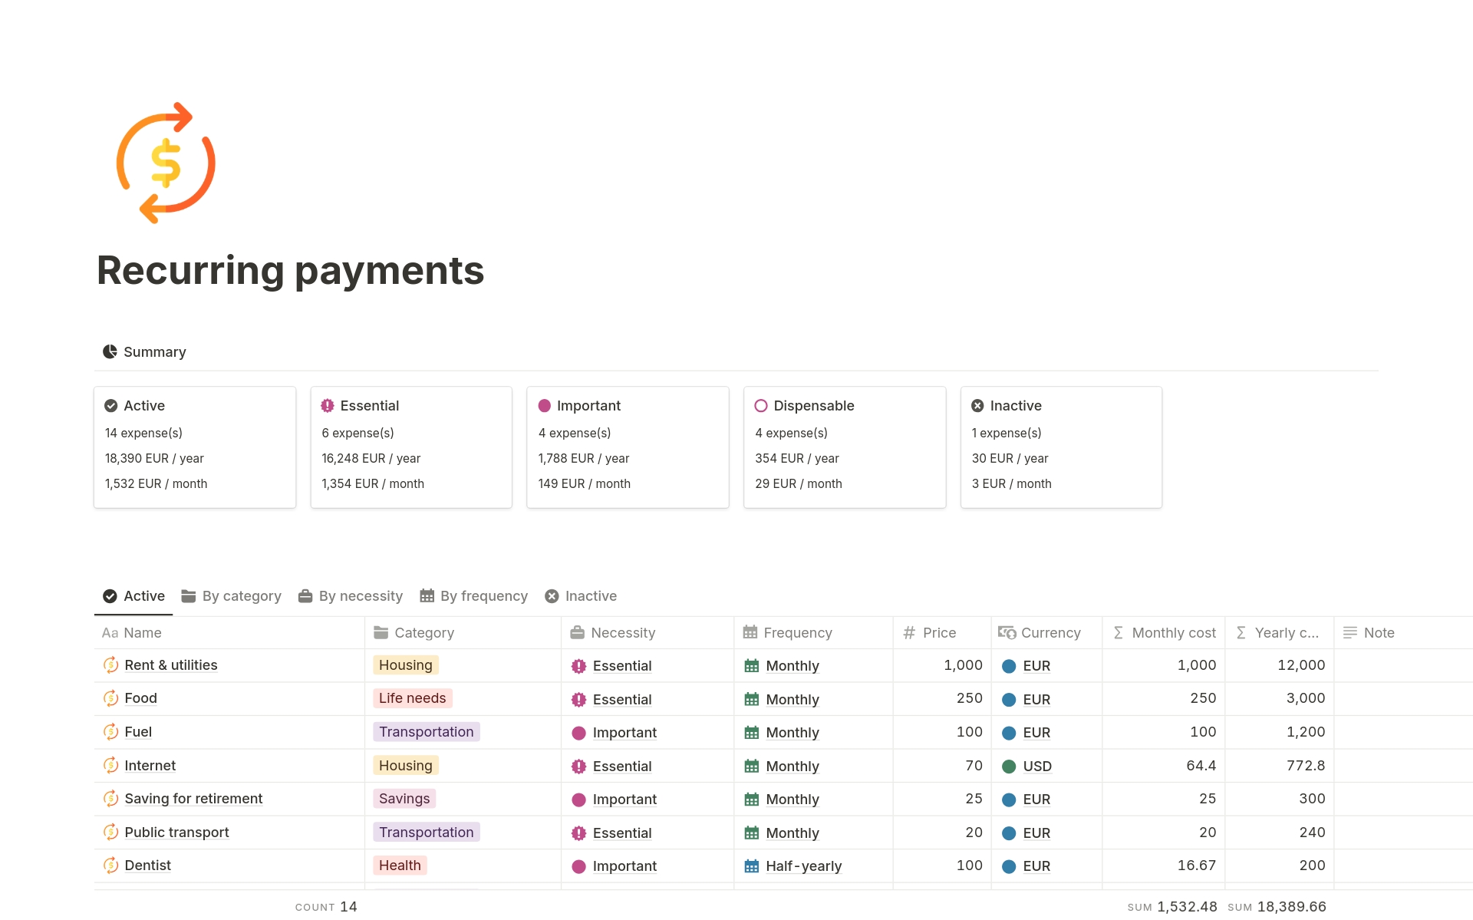Image resolution: width=1473 pixels, height=920 pixels.
Task: Open the Monthly cost column header menu
Action: pyautogui.click(x=1172, y=633)
